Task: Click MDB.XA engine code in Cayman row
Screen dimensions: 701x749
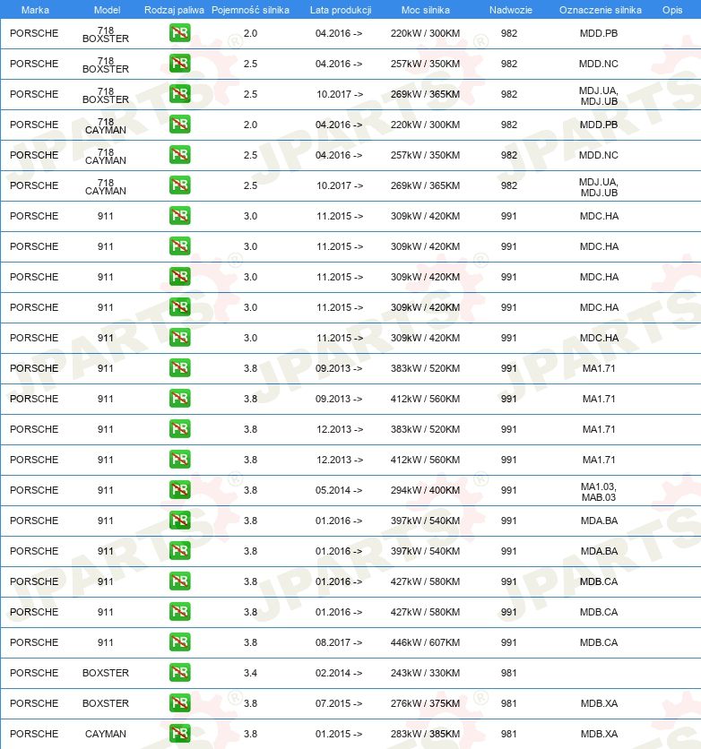Action: pyautogui.click(x=599, y=734)
